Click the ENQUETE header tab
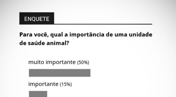 pyautogui.click(x=37, y=18)
